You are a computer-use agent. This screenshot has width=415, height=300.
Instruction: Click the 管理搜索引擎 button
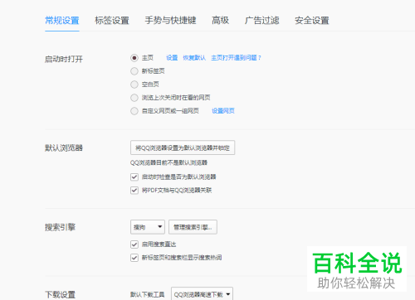(x=193, y=227)
